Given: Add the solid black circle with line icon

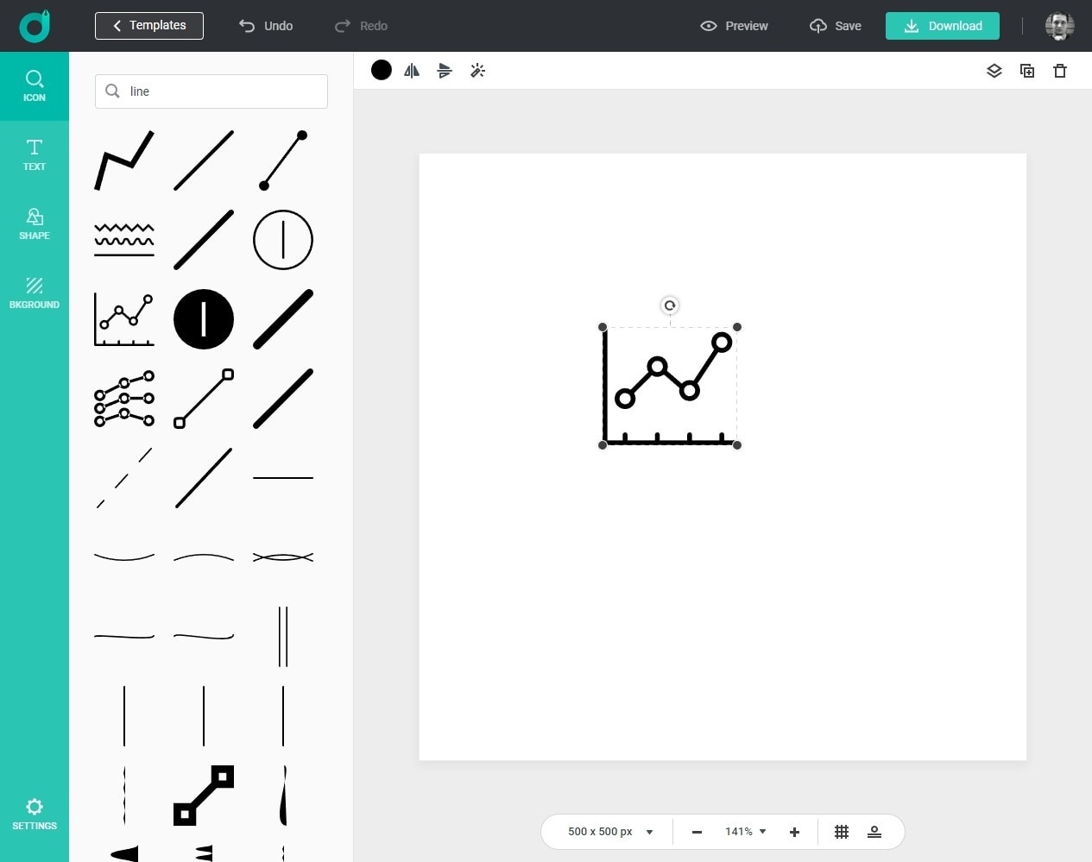Looking at the screenshot, I should (204, 319).
